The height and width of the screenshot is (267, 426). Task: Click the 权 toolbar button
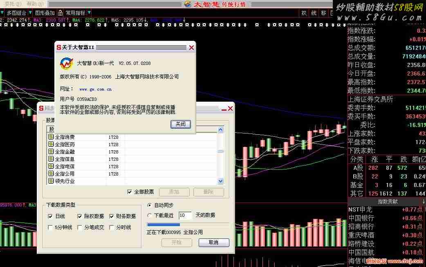click(x=304, y=13)
